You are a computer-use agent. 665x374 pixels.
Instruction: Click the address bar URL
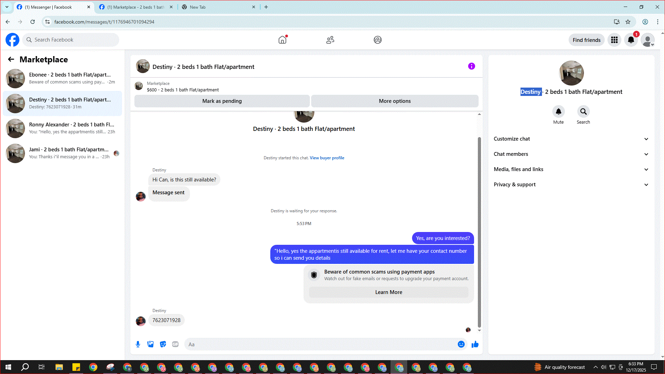(x=104, y=22)
